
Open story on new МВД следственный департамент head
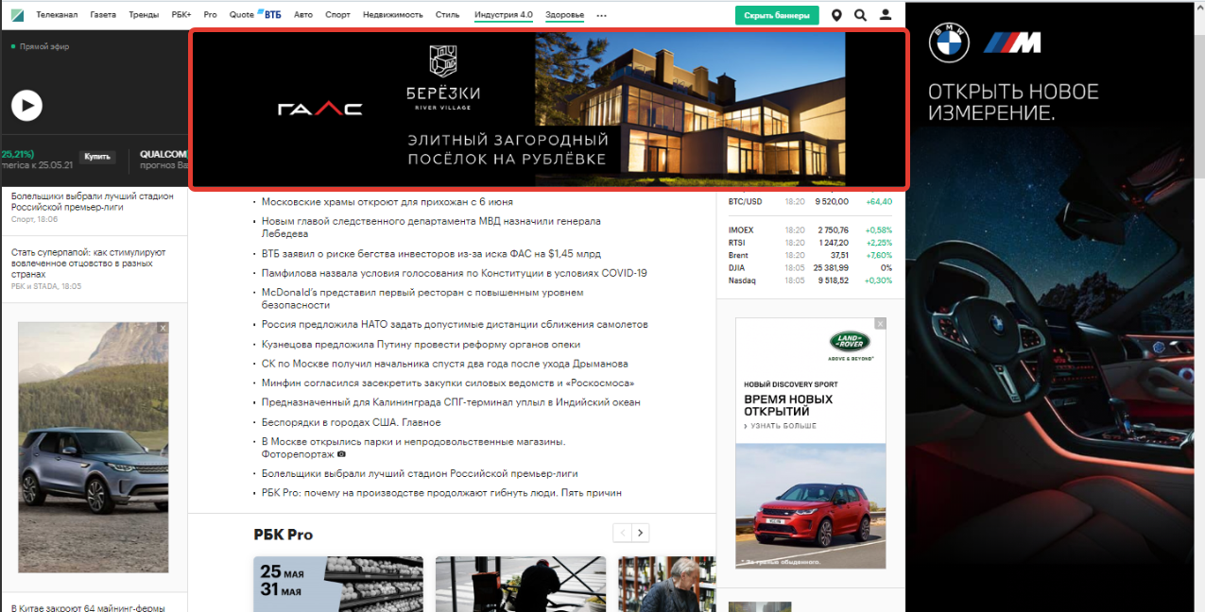click(431, 227)
